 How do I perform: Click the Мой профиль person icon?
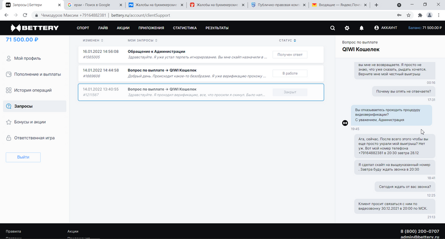tap(8, 58)
